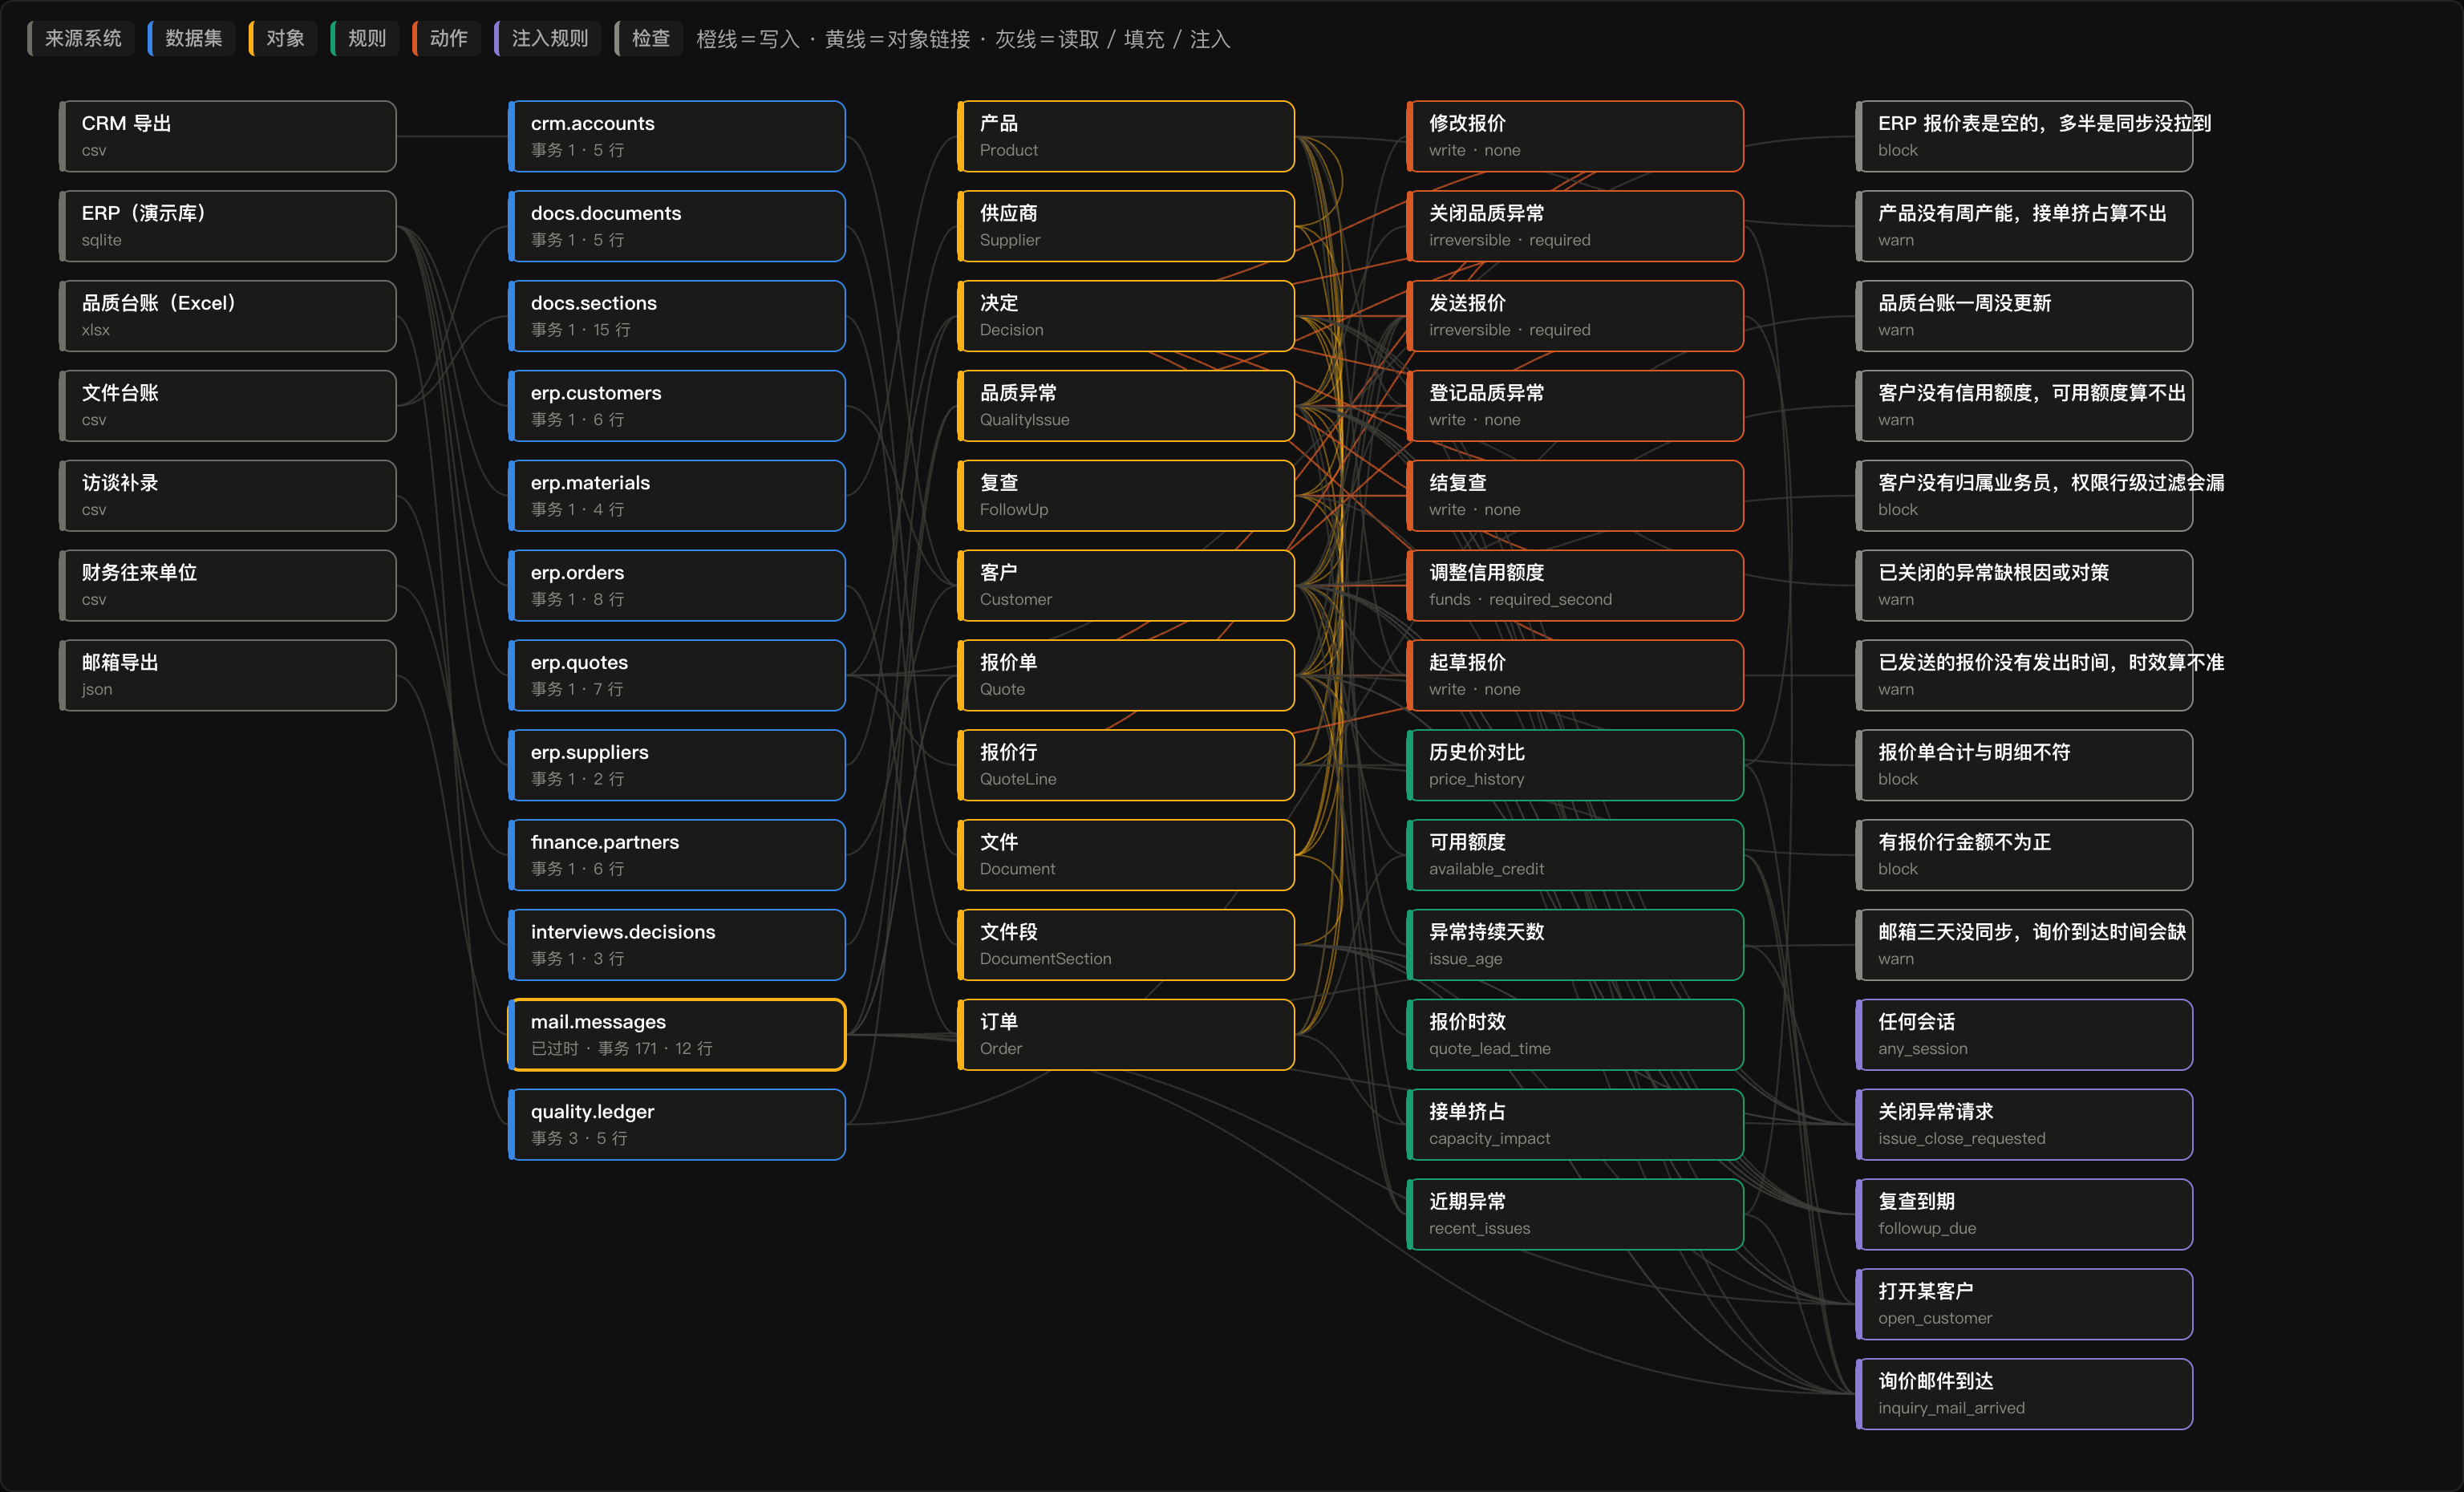Click the 检查 legend chip
Screen dimensions: 2464x1492
pos(649,38)
